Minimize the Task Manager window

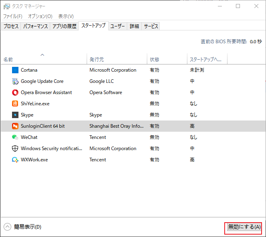click(x=220, y=6)
